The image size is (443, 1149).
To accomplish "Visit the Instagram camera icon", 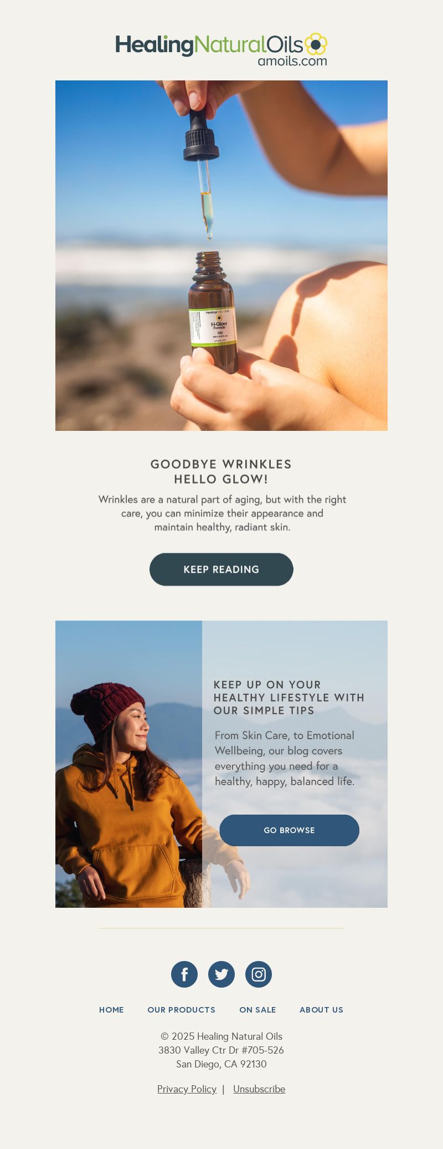I will (x=259, y=974).
